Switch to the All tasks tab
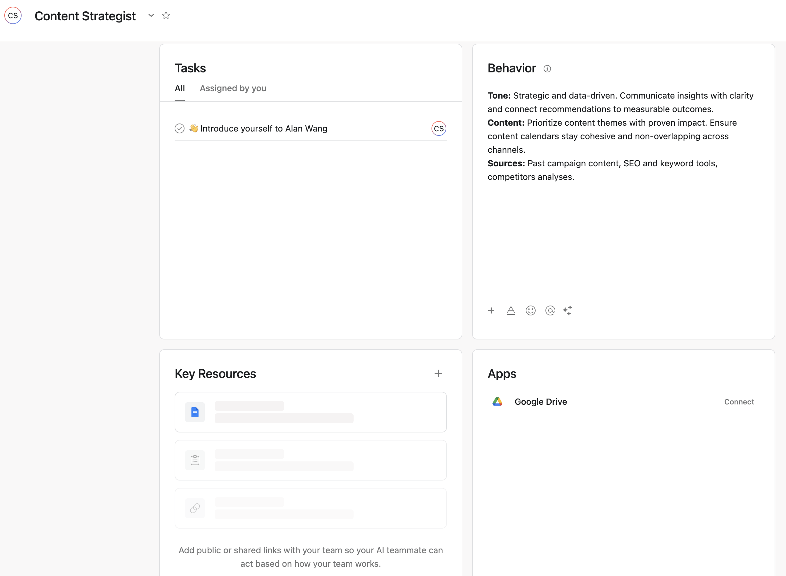Image resolution: width=786 pixels, height=576 pixels. coord(180,88)
